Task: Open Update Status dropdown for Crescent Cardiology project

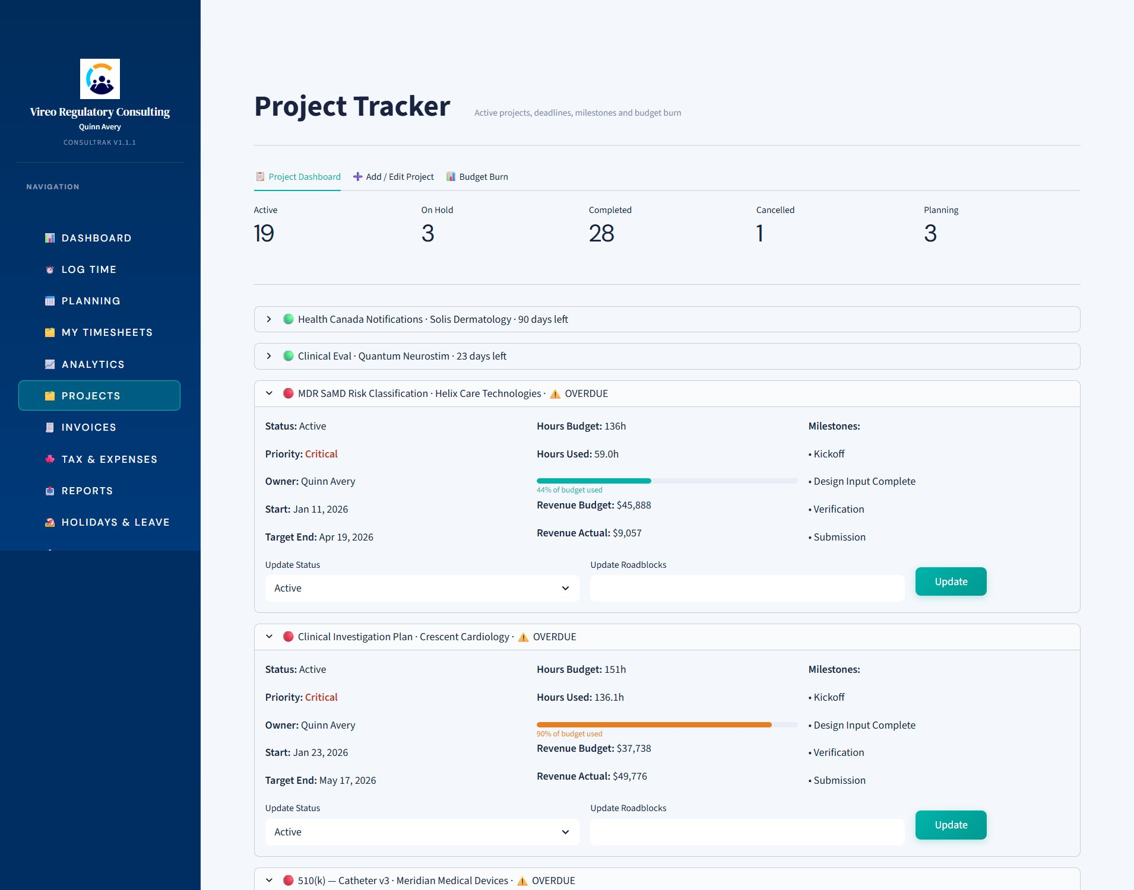Action: coord(422,832)
